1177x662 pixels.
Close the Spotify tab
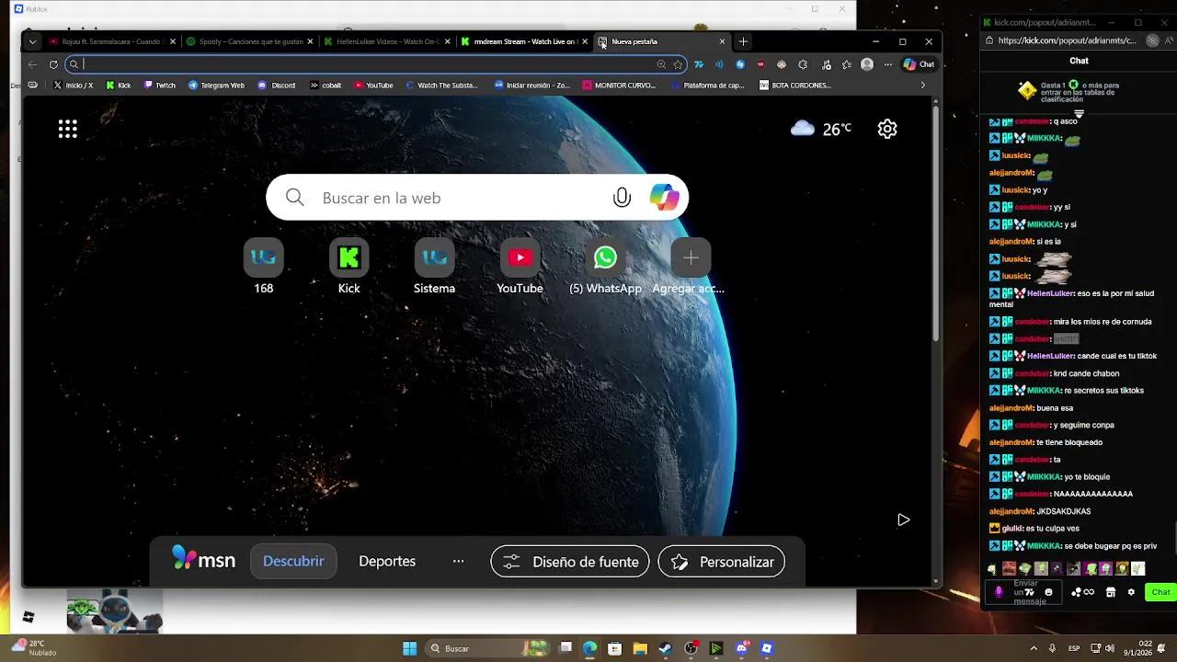click(310, 41)
